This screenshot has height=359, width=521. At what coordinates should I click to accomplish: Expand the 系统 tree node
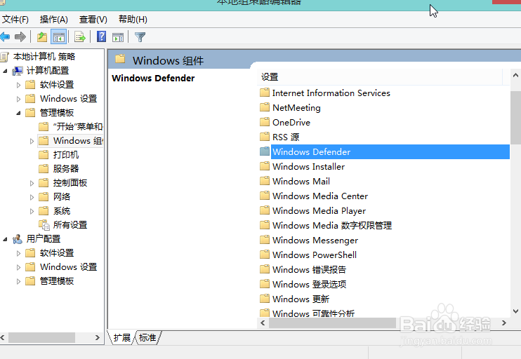click(32, 211)
